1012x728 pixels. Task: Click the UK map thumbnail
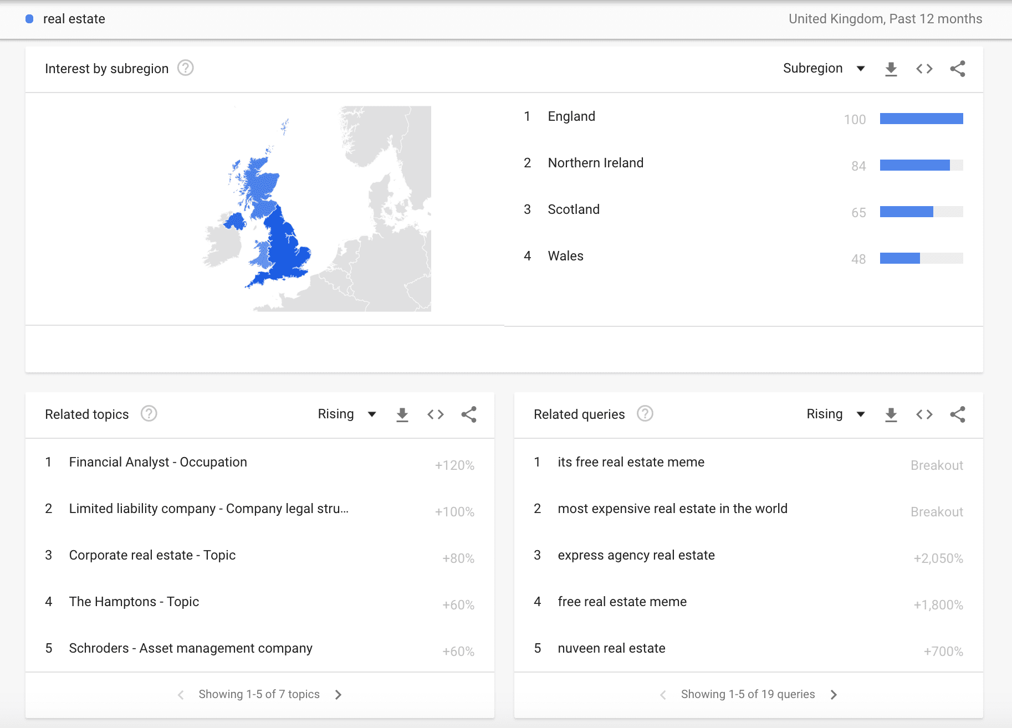316,209
